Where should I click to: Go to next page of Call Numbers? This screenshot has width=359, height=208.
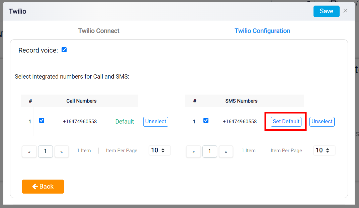coord(62,151)
